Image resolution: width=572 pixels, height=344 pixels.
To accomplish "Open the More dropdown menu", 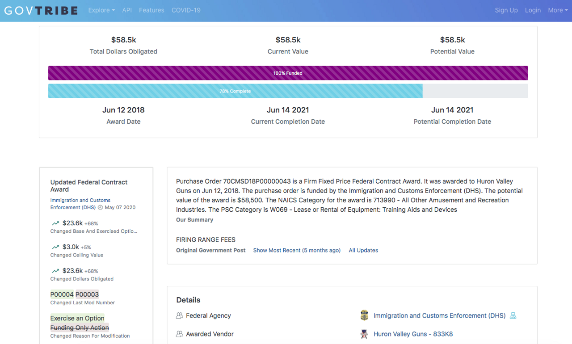I will [x=558, y=10].
